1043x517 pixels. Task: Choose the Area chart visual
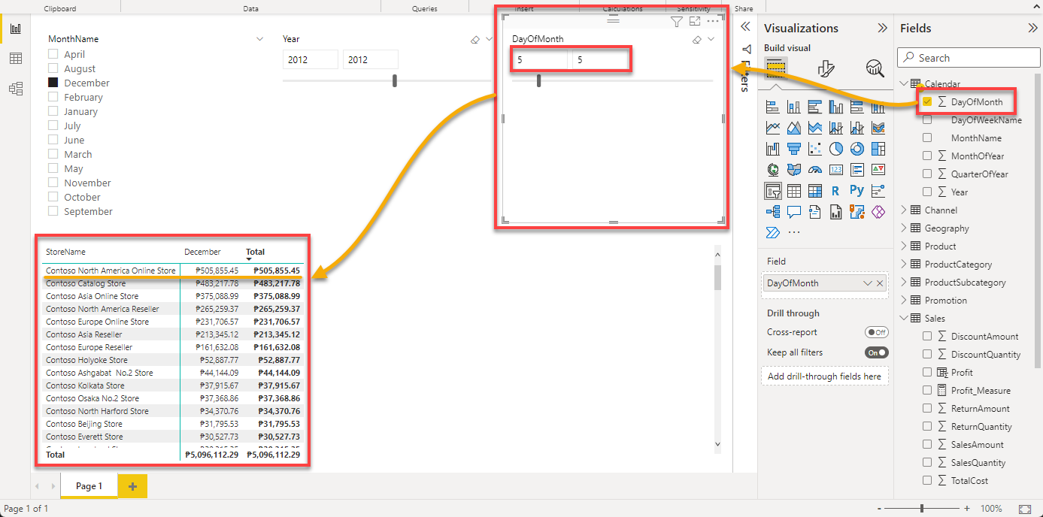pos(793,128)
